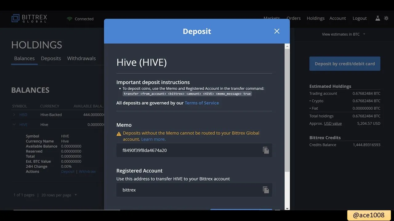
Task: Click the Bittrex Global logo
Action: coord(29,18)
